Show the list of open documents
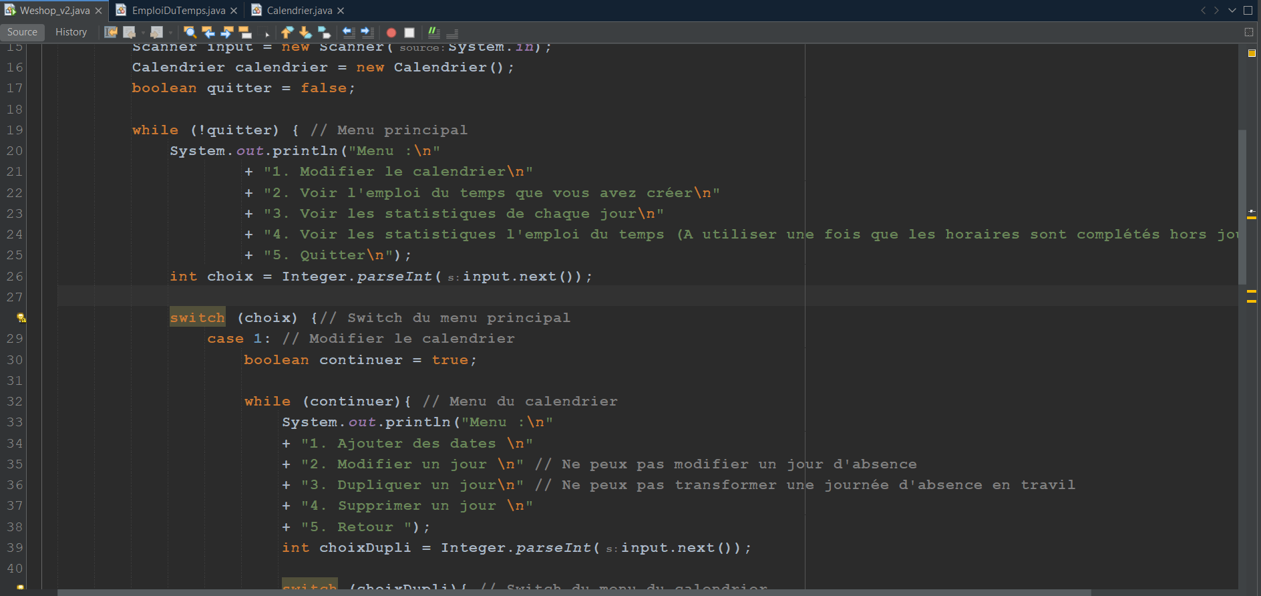 (x=1232, y=10)
